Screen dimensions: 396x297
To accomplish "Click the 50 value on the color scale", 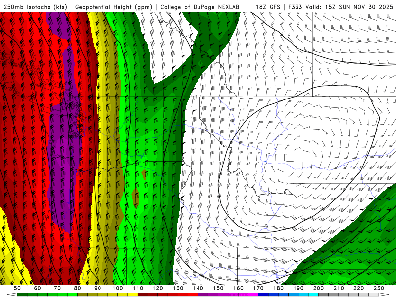I will [x=17, y=288].
